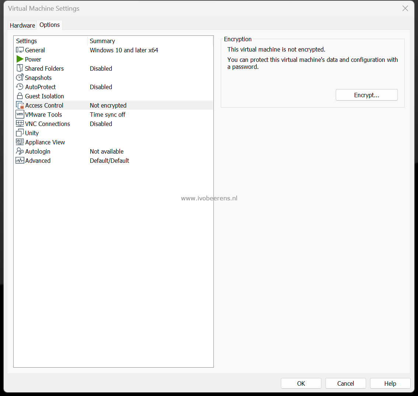Open the Unity setting label

coord(32,133)
